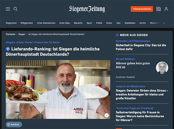The height and width of the screenshot is (129, 174).
Task: Select the Blaulicht navigation item
Action: pos(78,23)
